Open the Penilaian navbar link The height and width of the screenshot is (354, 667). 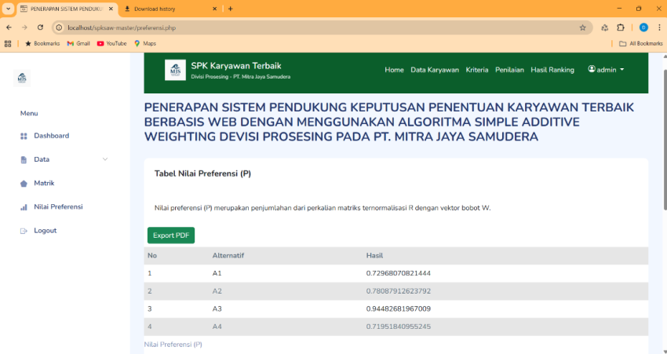pos(509,70)
